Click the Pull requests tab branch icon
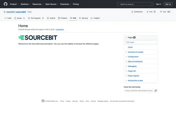Image resolution: width=176 pixels, height=131 pixels. pos(29,18)
